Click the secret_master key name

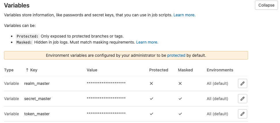click(37, 99)
